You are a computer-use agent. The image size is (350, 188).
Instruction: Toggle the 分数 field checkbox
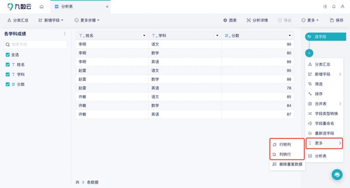click(x=8, y=84)
